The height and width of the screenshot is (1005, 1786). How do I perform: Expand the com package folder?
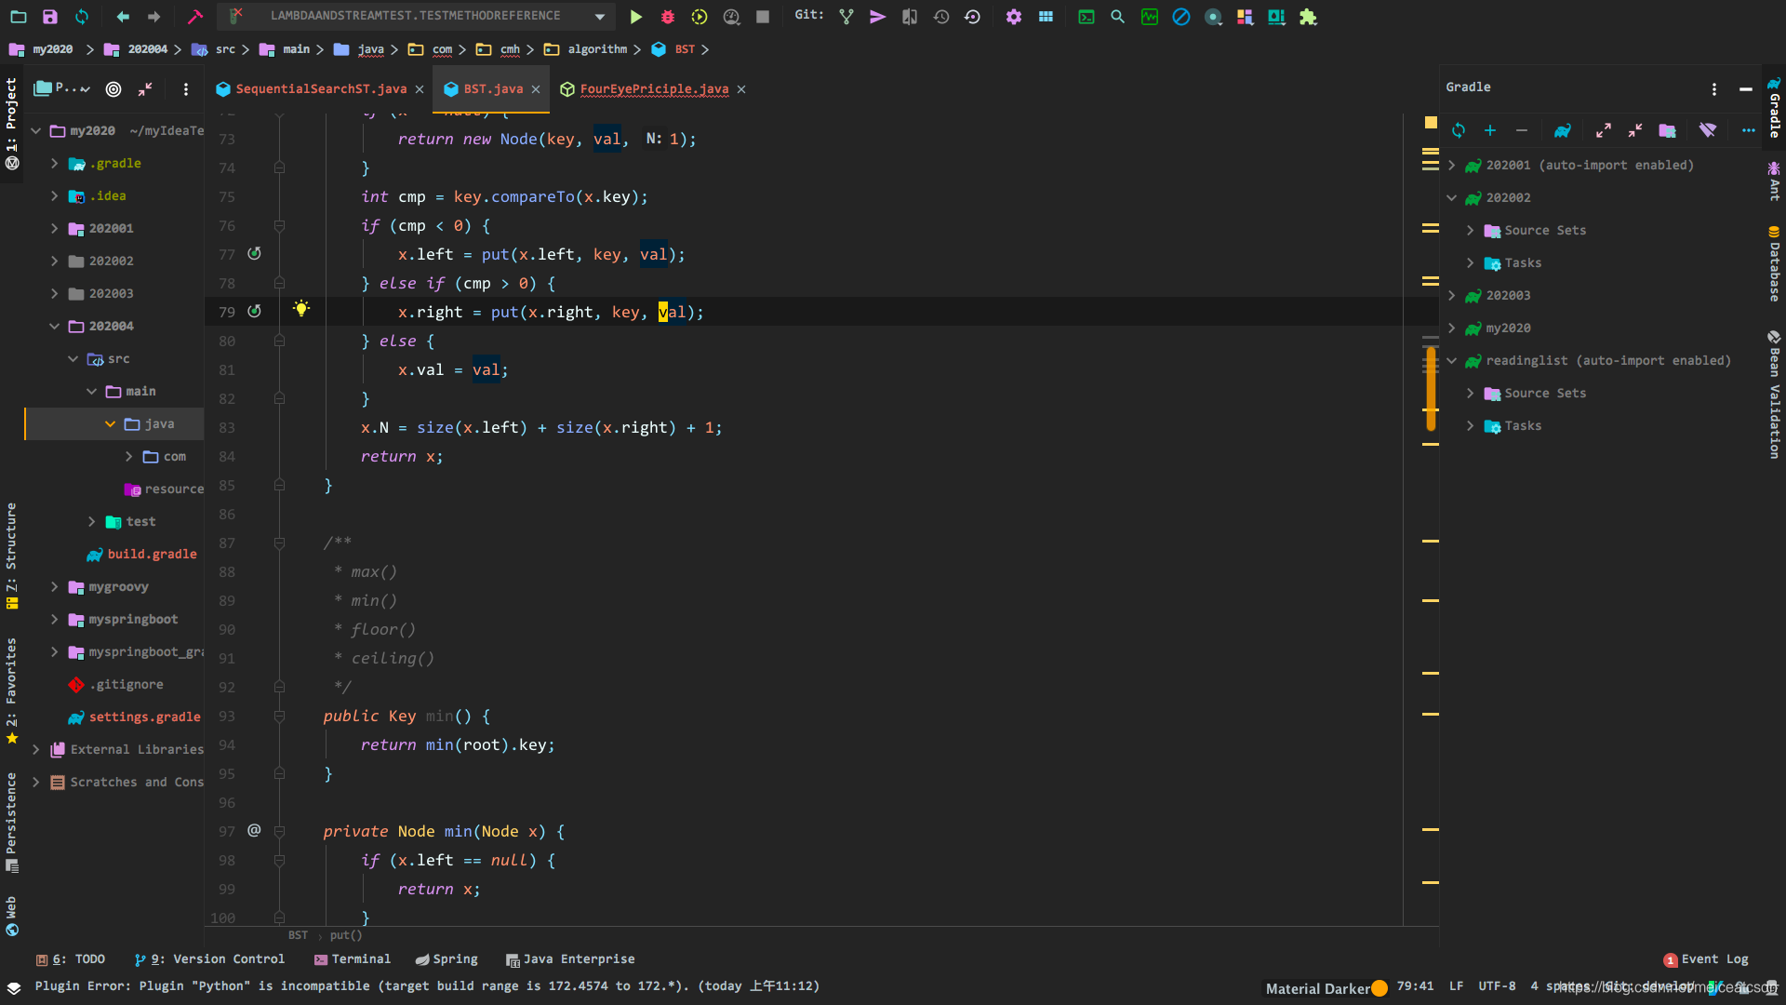(x=129, y=457)
